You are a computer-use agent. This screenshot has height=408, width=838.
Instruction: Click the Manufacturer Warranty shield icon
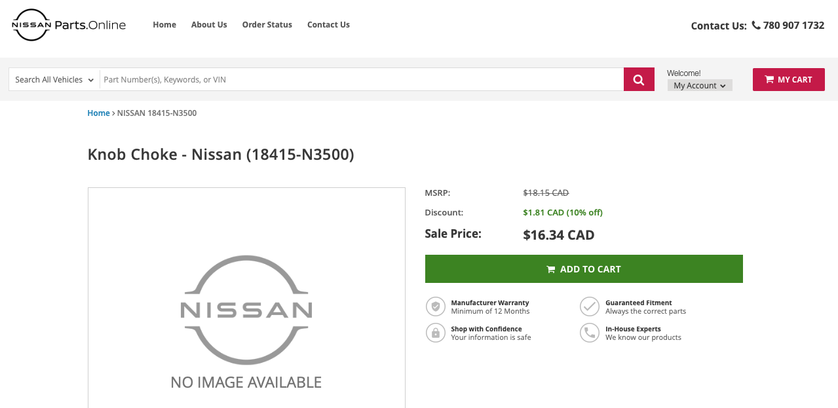pos(436,306)
